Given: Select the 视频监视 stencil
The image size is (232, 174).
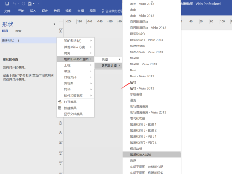Looking at the screenshot, I should point(152,148).
